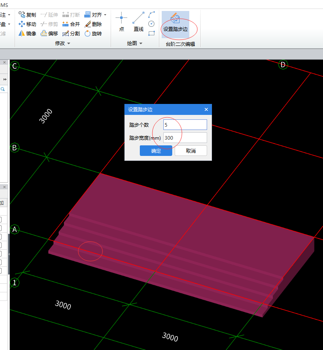323x350 pixels.
Task: Select the 合并 merge tool
Action: [x=71, y=24]
